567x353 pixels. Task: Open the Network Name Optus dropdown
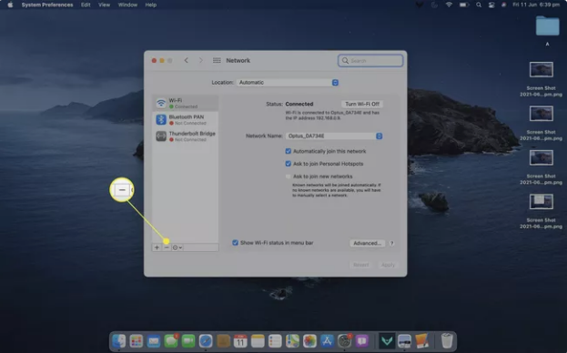(x=334, y=136)
